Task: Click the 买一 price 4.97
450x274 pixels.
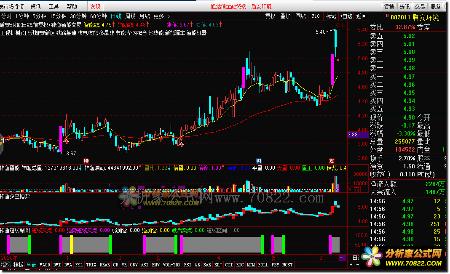Action: (x=409, y=77)
